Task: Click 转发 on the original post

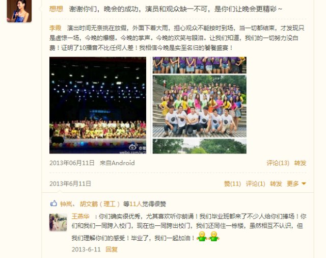Action: click(300, 163)
